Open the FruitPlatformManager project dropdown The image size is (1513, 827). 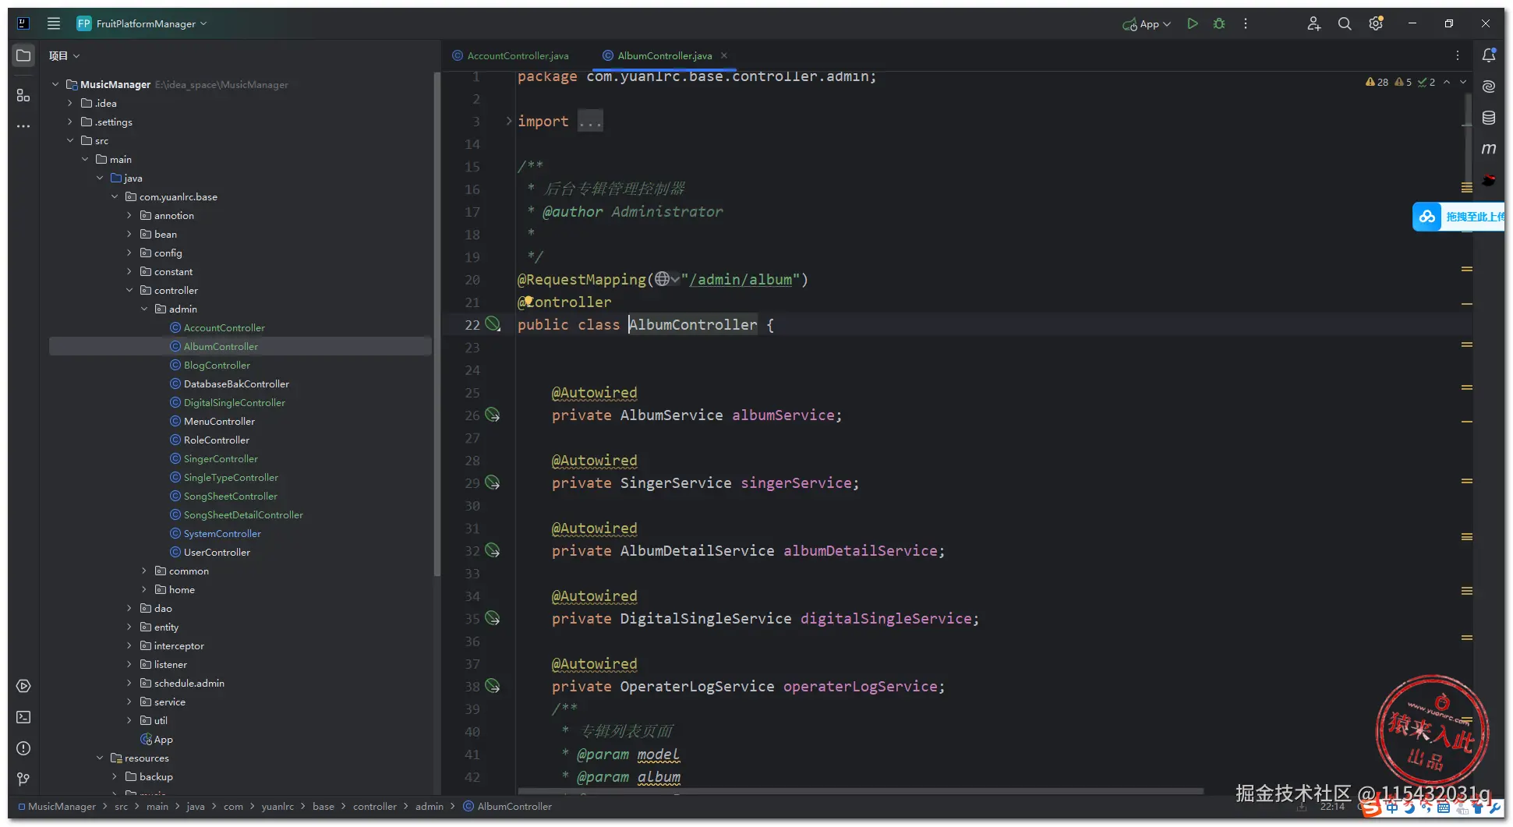tap(142, 23)
